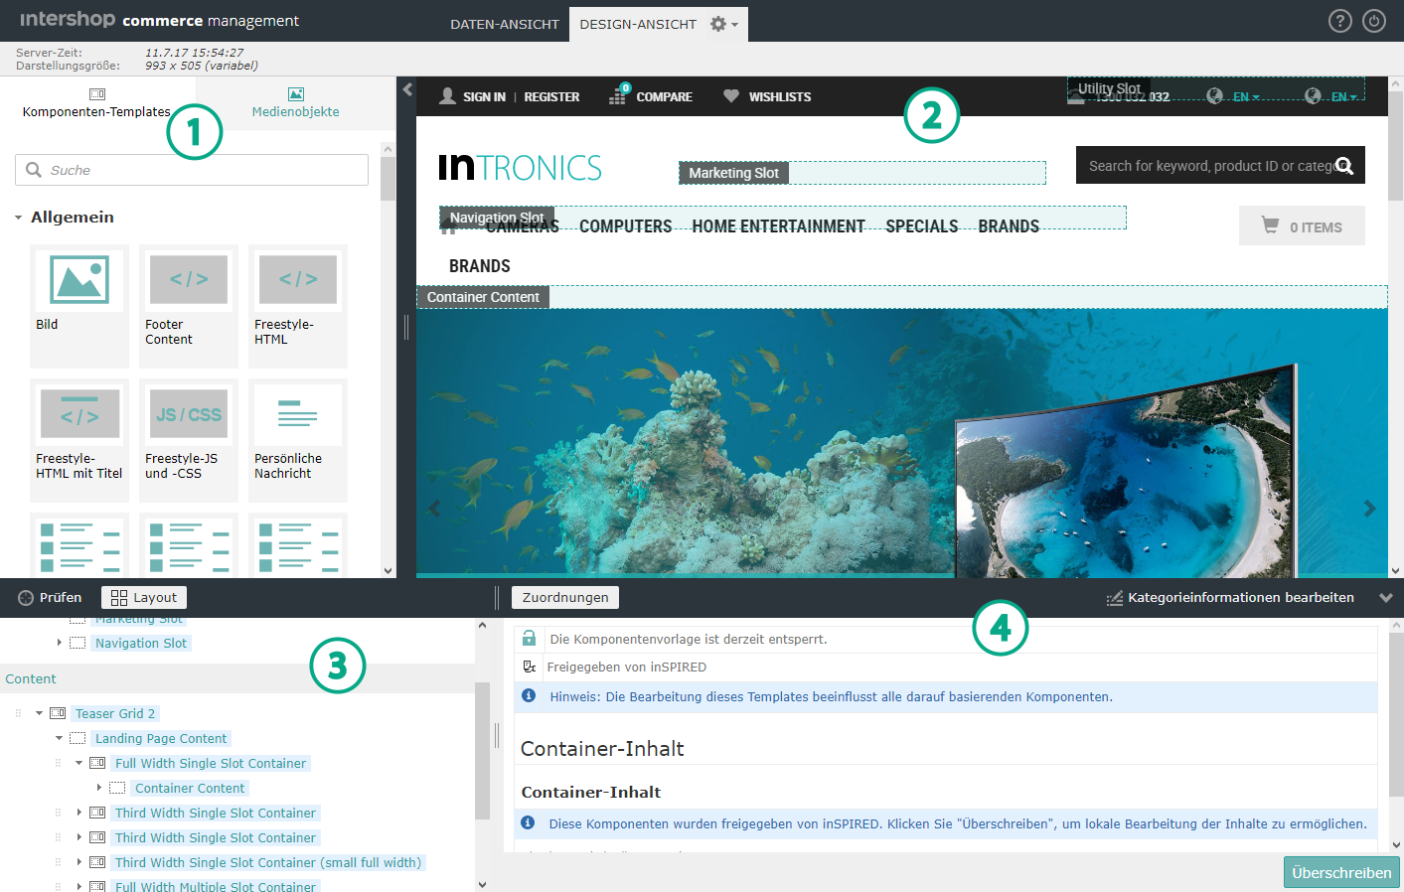Image resolution: width=1404 pixels, height=892 pixels.
Task: Open the help icon in the top bar
Action: (x=1339, y=20)
